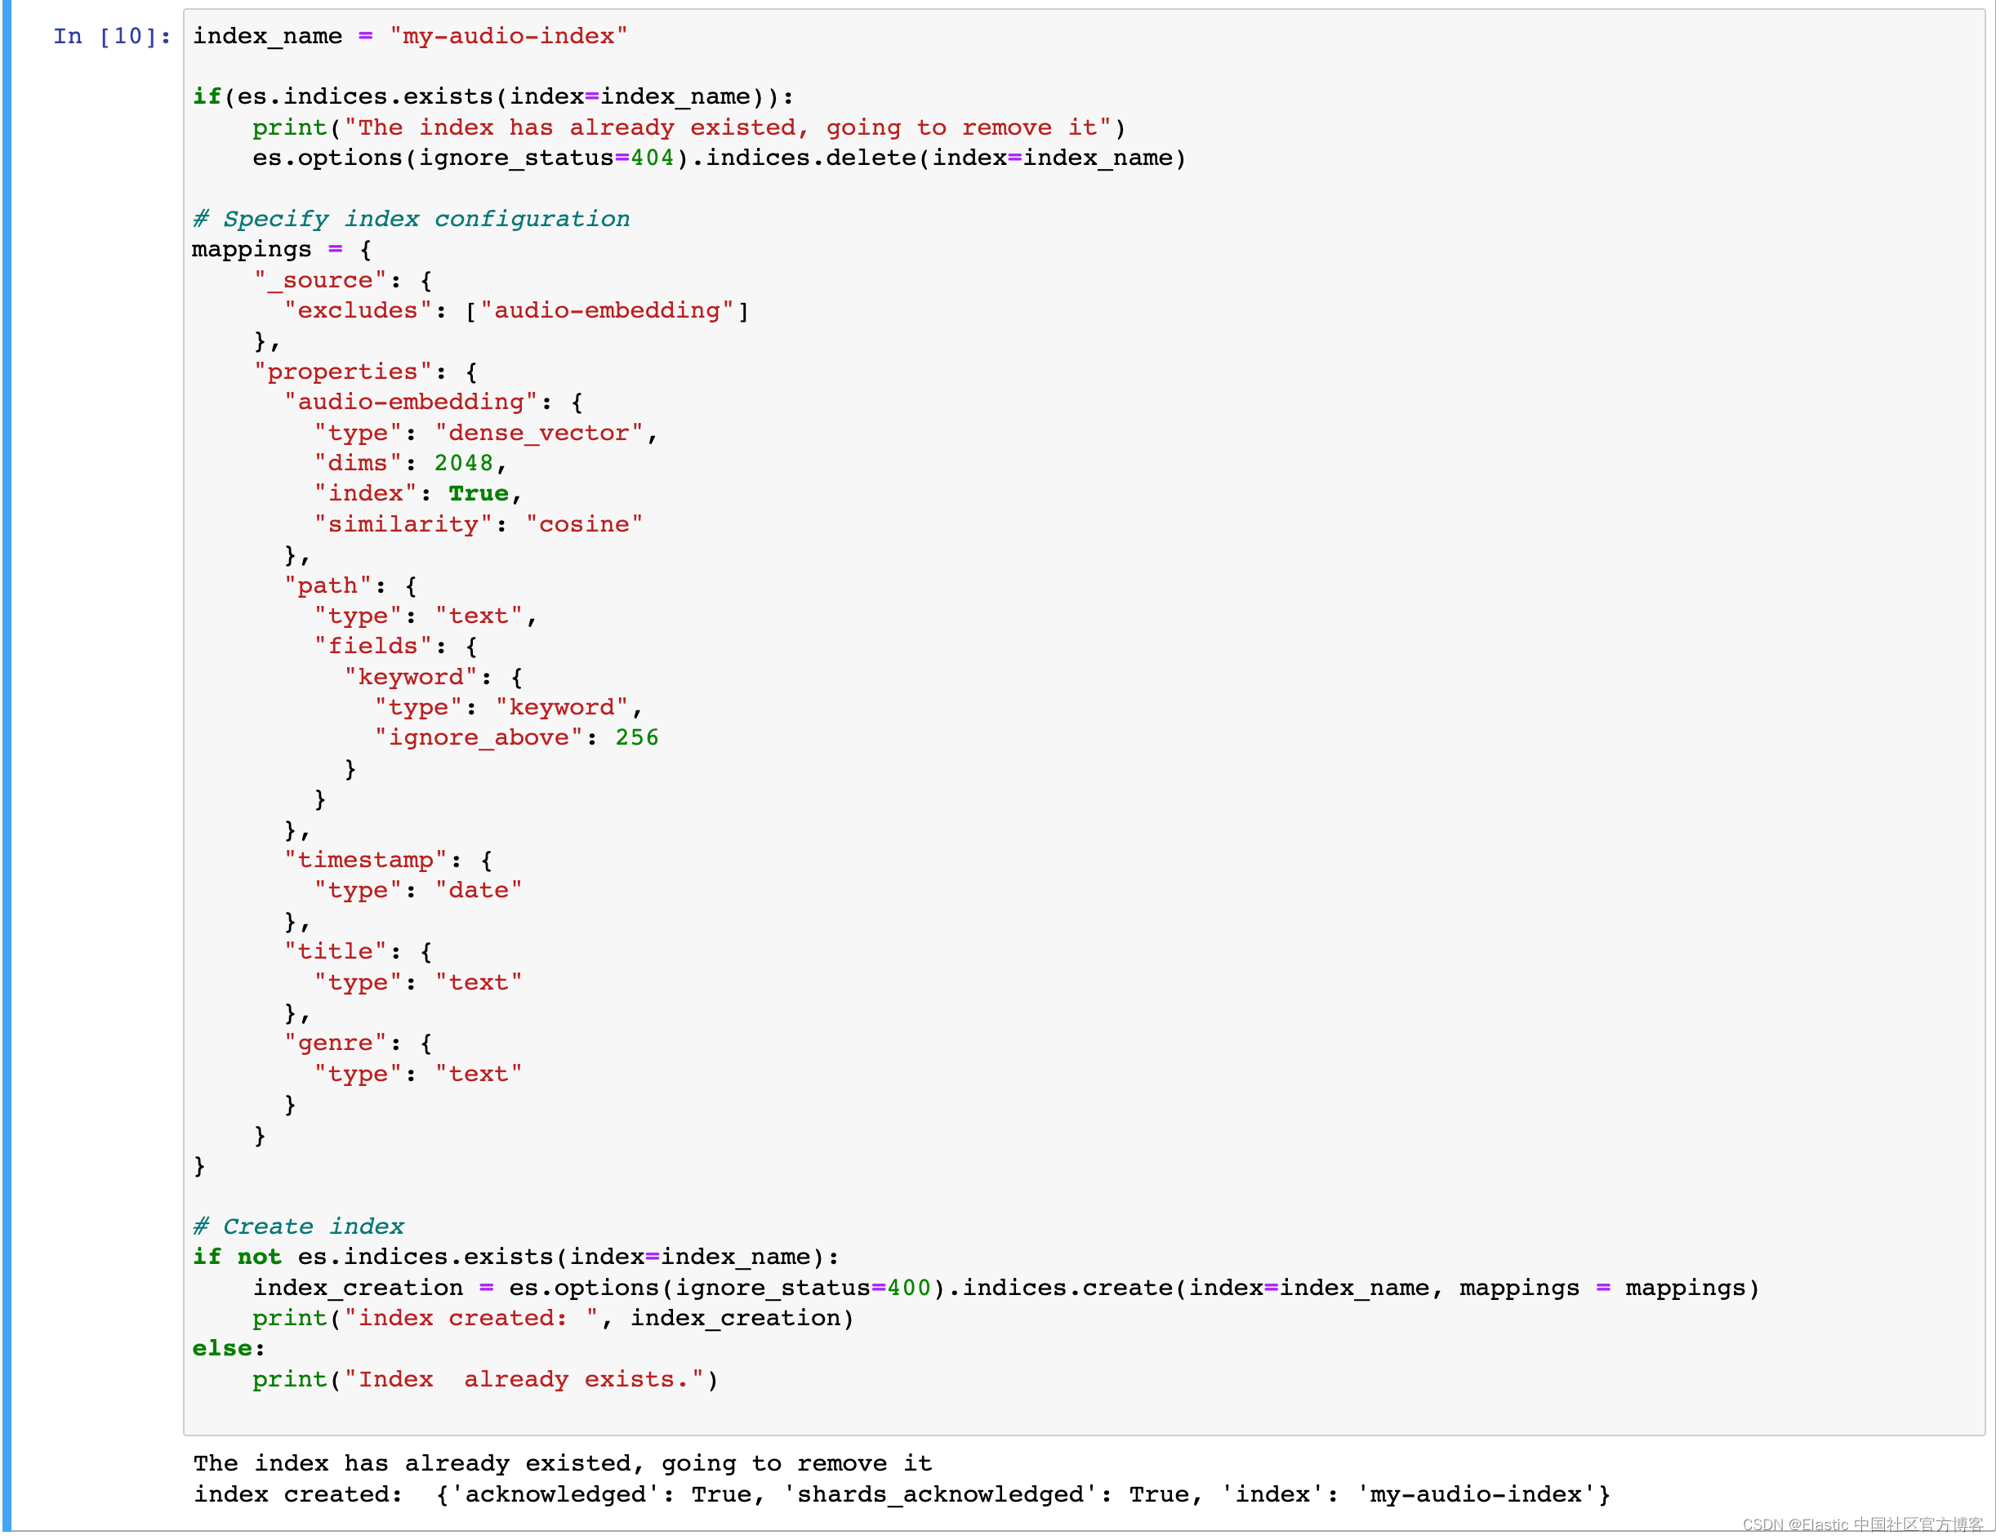Viewport: 1996px width, 1540px height.
Task: Place cursor at ignore_above 256 value
Action: [636, 737]
